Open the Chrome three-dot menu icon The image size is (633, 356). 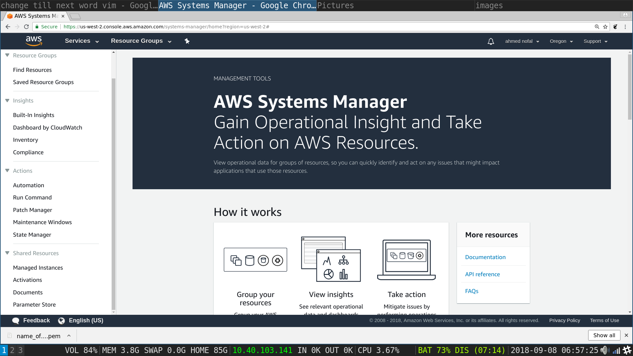tap(625, 27)
